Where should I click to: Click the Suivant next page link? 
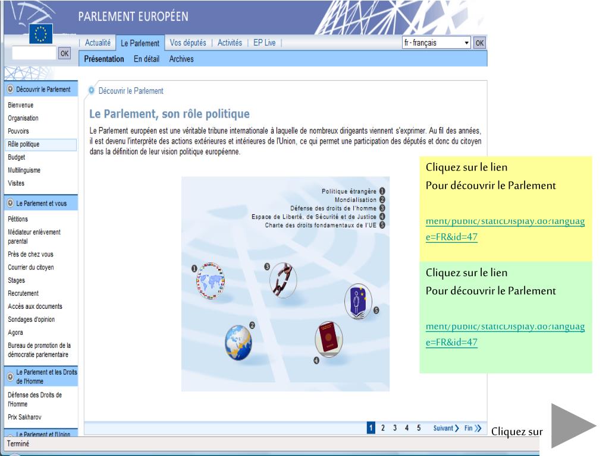[x=446, y=428]
